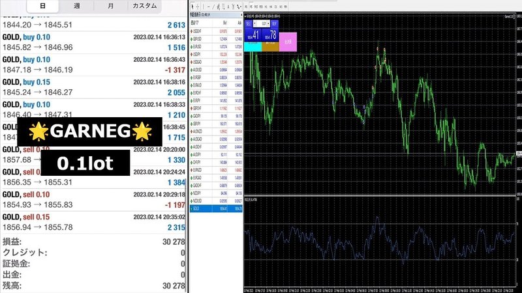The height and width of the screenshot is (293, 522).
Task: Select the highlighted GOLD row in Market Watch
Action: [216, 208]
